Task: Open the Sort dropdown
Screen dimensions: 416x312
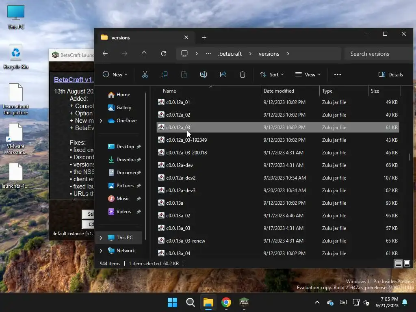Action: pos(272,75)
